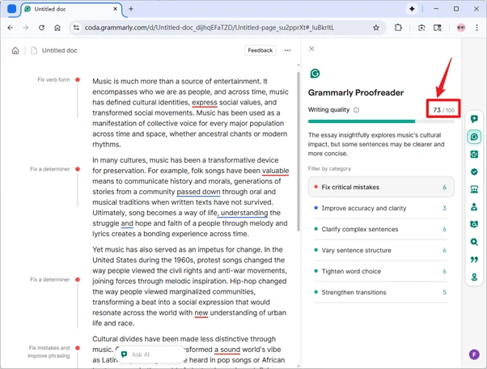Viewport: 487px width, 369px height.
Task: Open the magnifier search agent icon
Action: pos(474,242)
